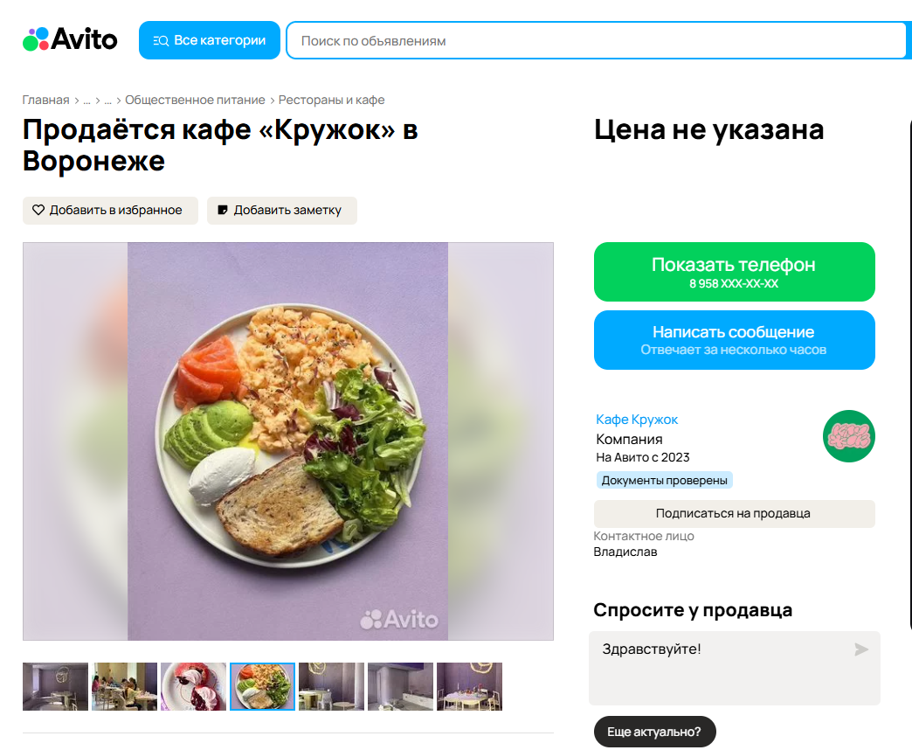Go to Главная breadcrumb

tap(45, 100)
